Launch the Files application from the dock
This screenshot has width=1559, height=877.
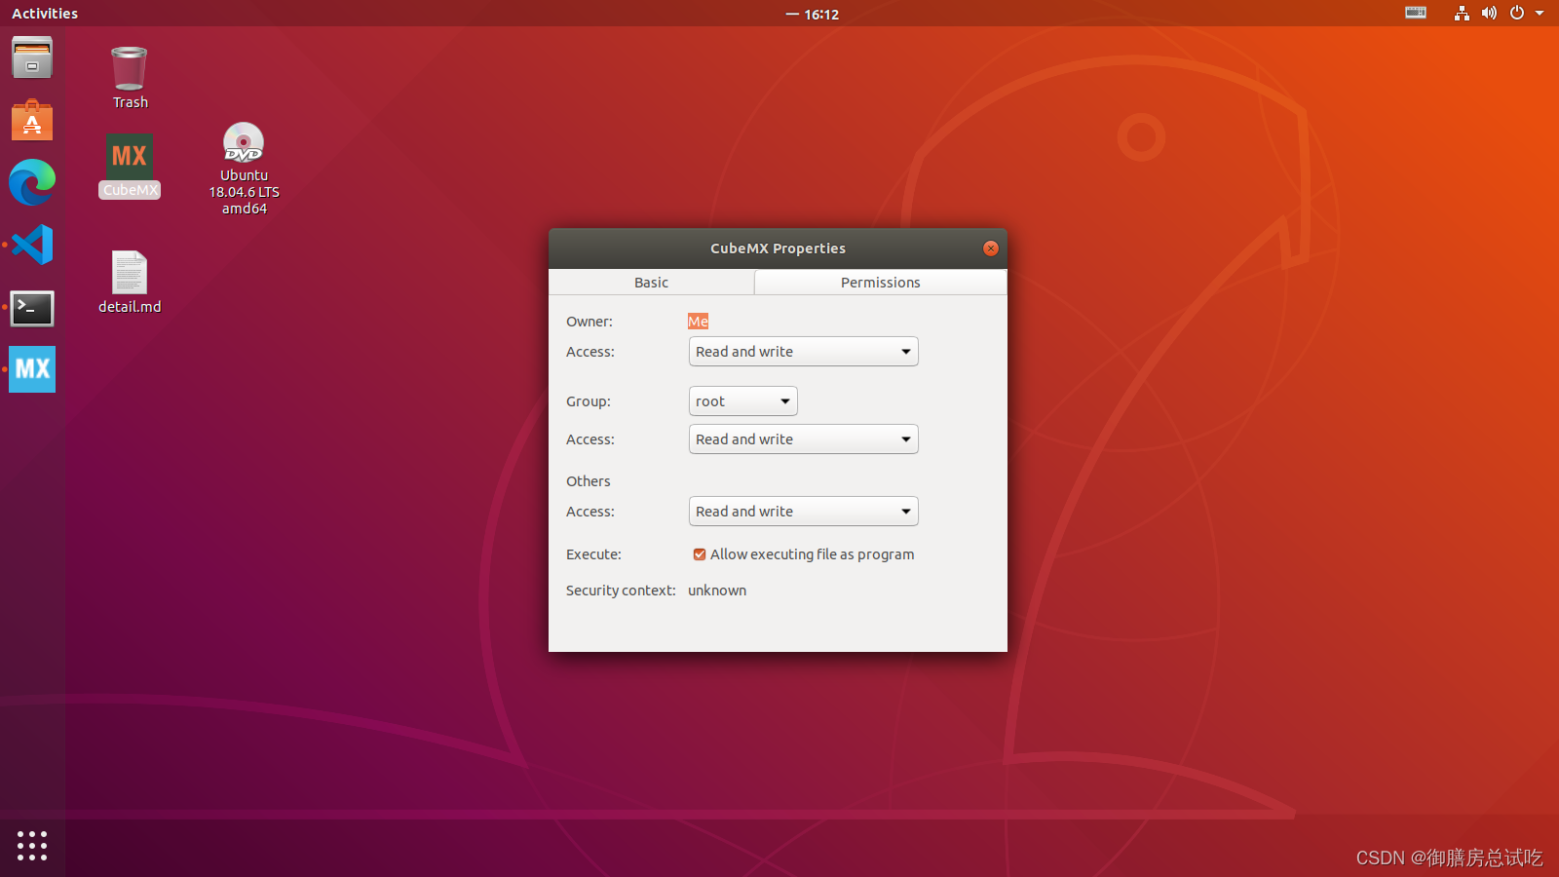(32, 57)
